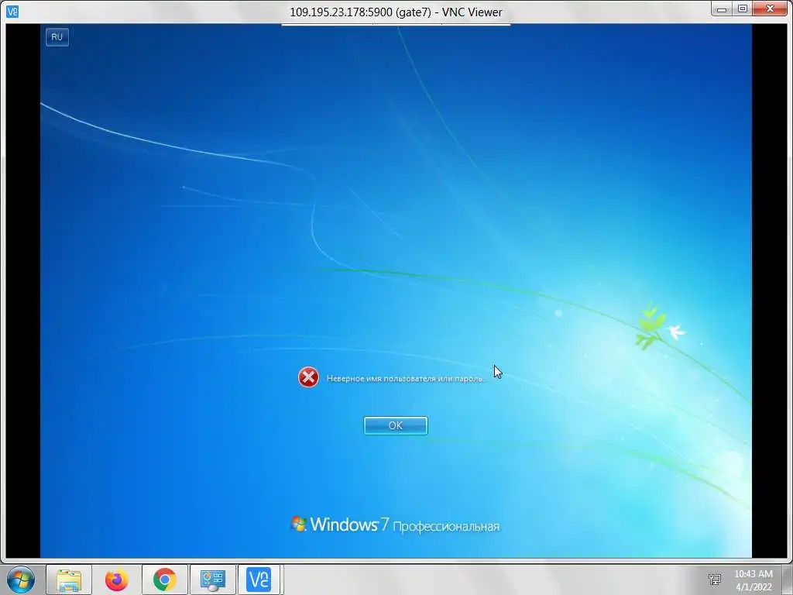Launch Firefox from the taskbar

pyautogui.click(x=117, y=580)
